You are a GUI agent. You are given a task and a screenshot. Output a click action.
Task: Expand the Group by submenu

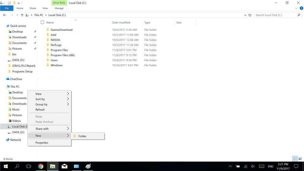pos(50,104)
